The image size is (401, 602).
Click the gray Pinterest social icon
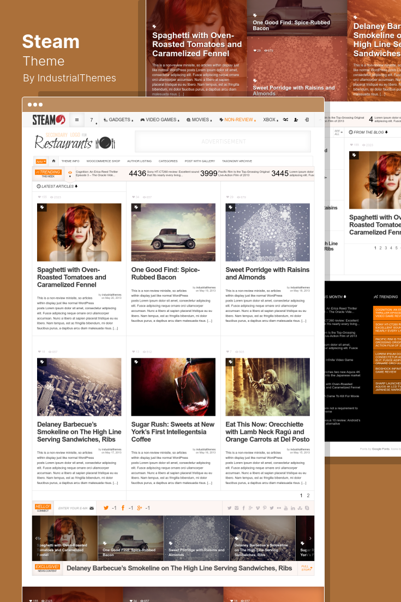coord(265,508)
